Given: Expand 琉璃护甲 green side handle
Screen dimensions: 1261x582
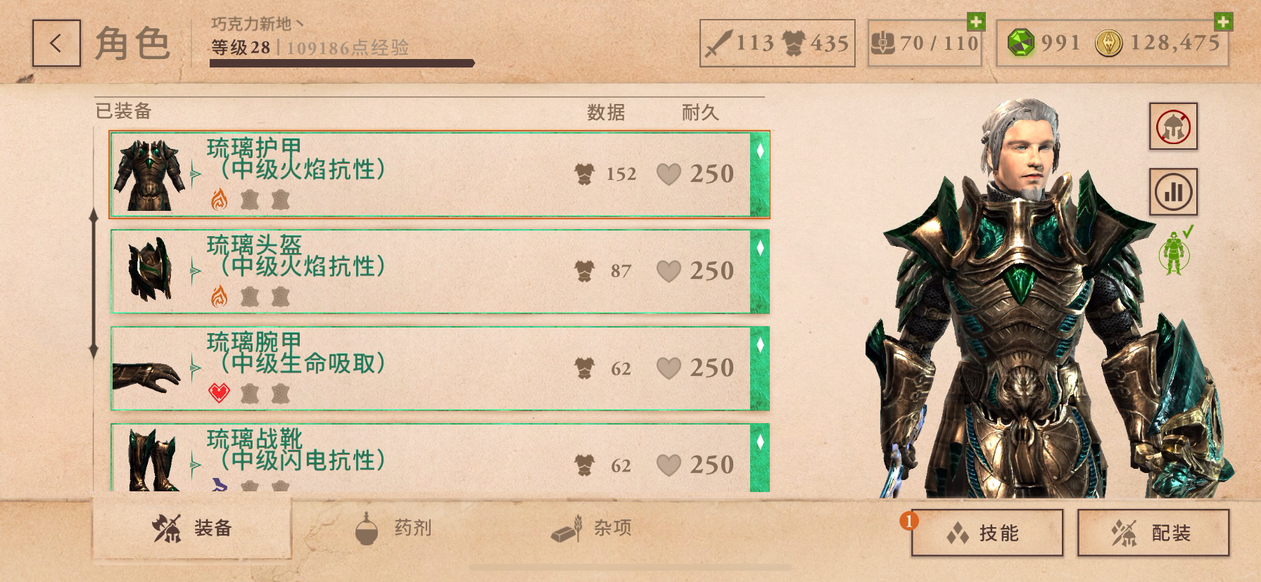Looking at the screenshot, I should click(x=759, y=174).
